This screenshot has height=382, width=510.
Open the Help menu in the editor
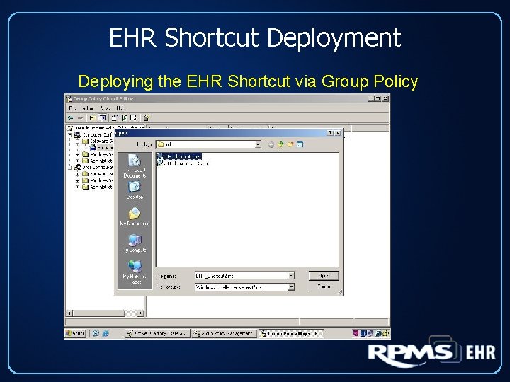pos(121,108)
